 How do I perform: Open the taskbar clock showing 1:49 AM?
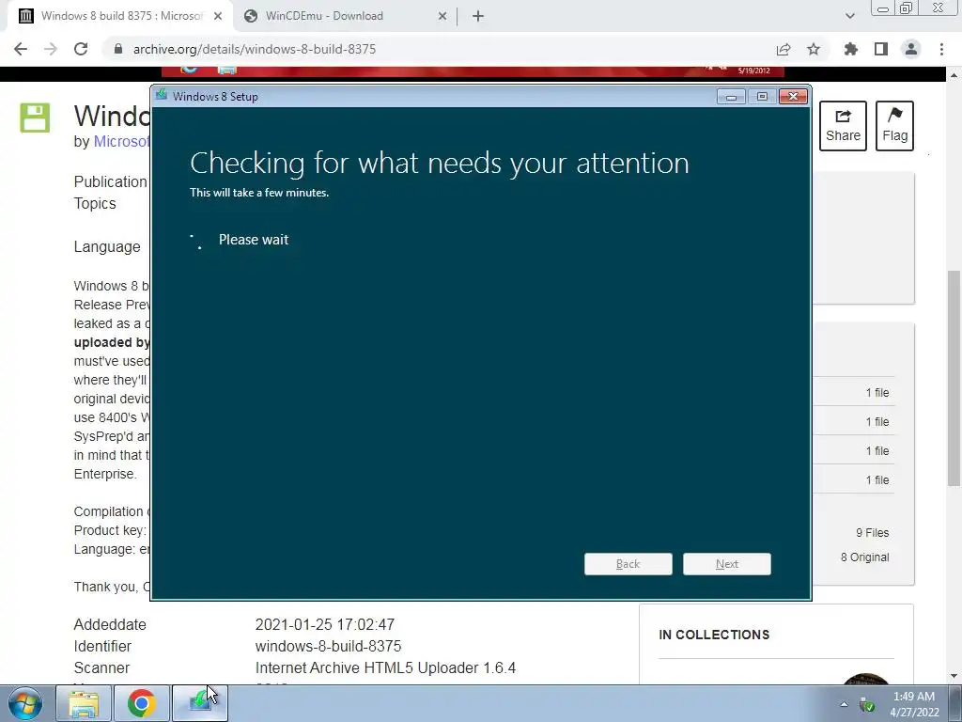[x=914, y=704]
